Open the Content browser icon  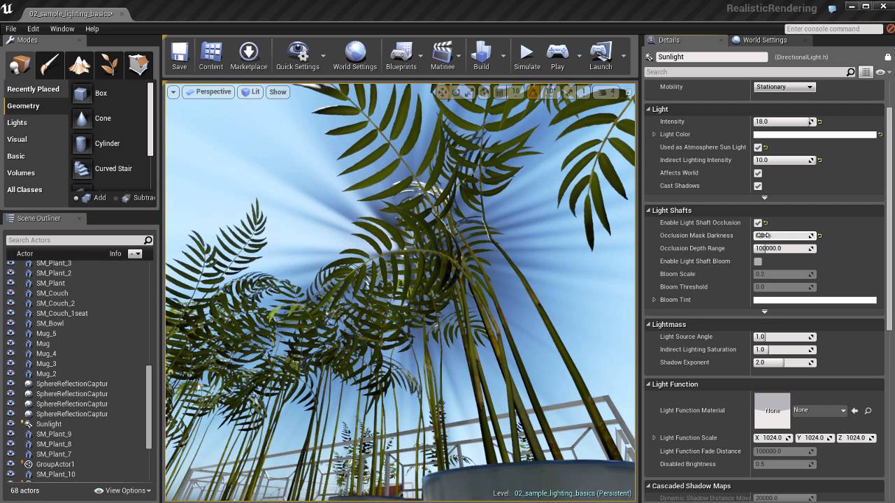click(x=211, y=56)
